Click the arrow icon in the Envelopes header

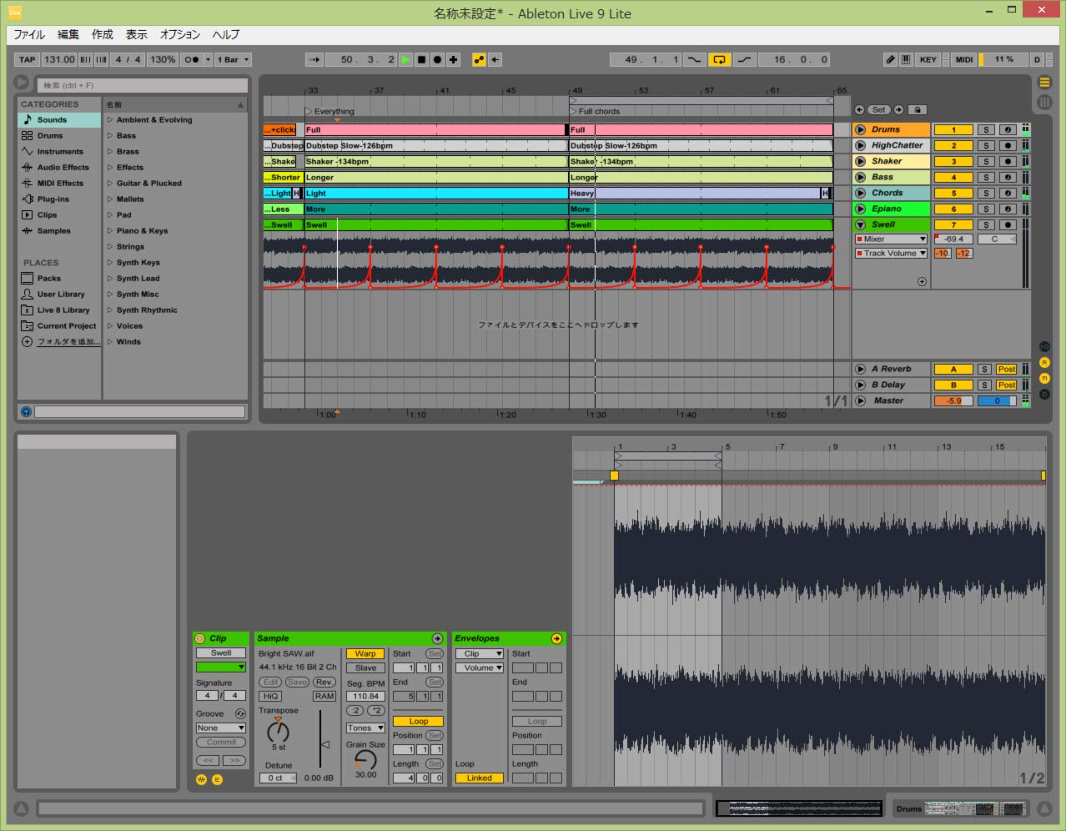(556, 638)
